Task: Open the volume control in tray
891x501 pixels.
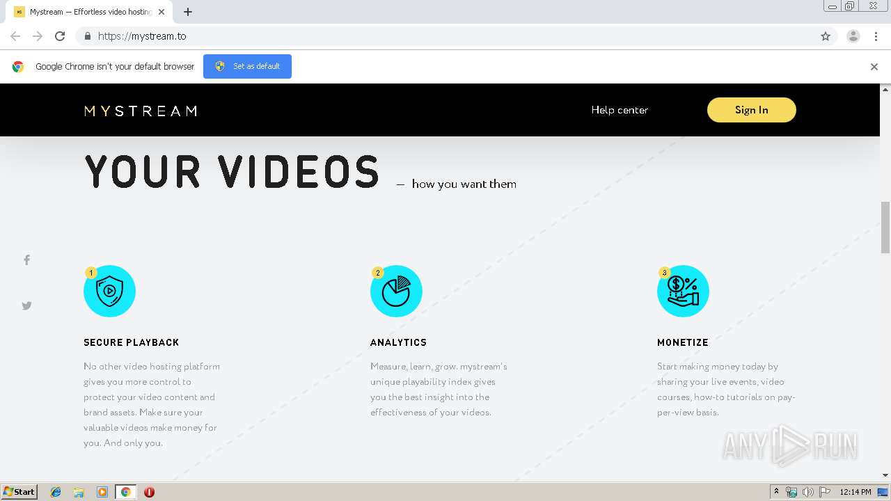Action: (x=808, y=492)
